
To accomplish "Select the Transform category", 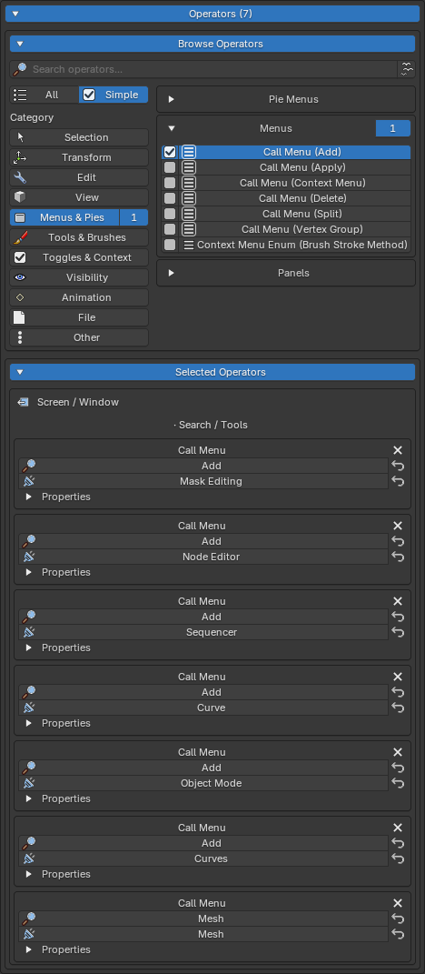I will pyautogui.click(x=79, y=157).
